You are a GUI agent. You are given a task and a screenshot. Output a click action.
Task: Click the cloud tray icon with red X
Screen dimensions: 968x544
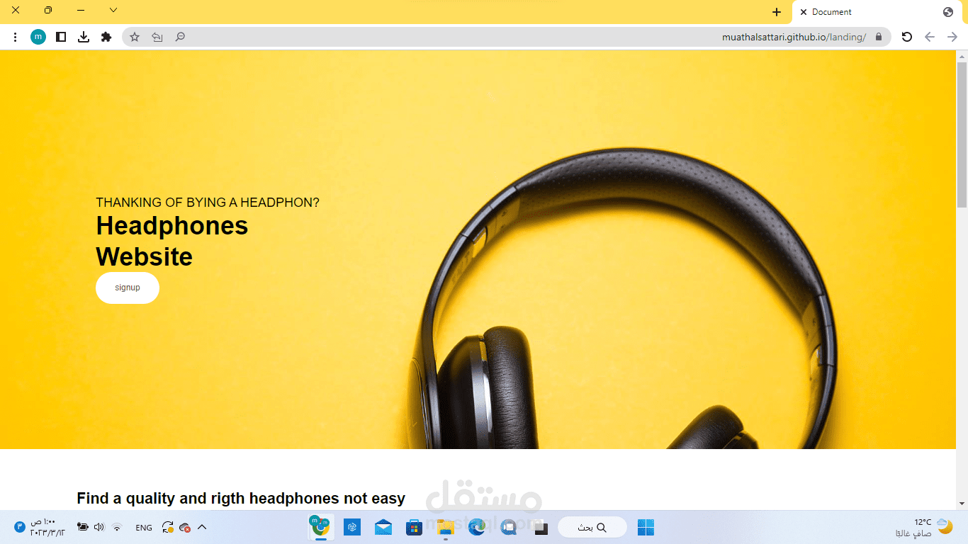tap(185, 527)
